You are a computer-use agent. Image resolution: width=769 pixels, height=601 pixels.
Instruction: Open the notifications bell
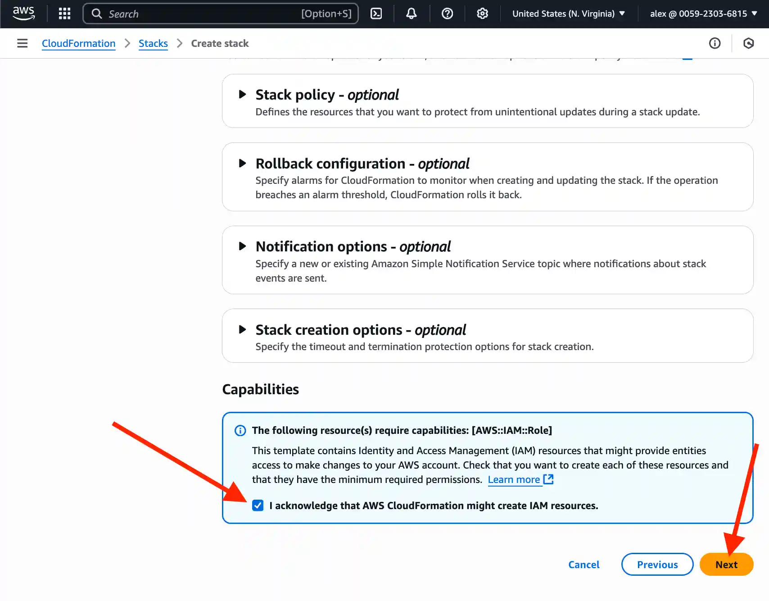[x=411, y=14]
